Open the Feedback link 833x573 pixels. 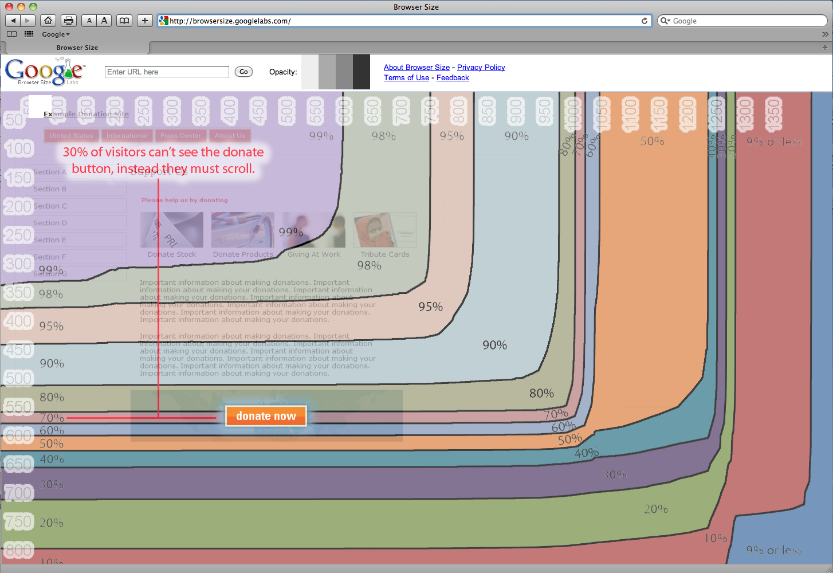453,77
